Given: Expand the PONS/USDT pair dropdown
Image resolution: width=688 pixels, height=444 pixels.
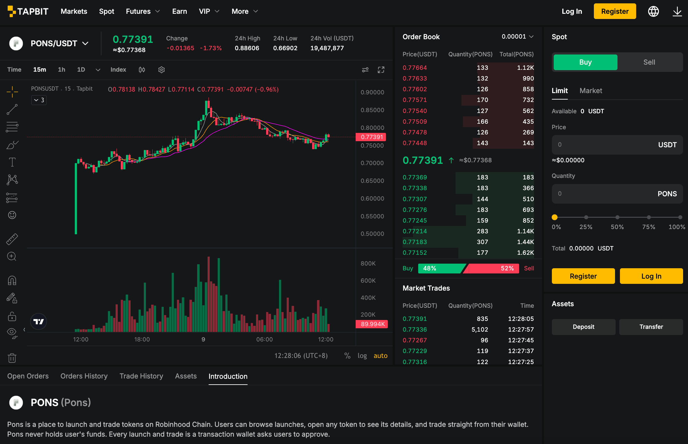Looking at the screenshot, I should [x=86, y=43].
